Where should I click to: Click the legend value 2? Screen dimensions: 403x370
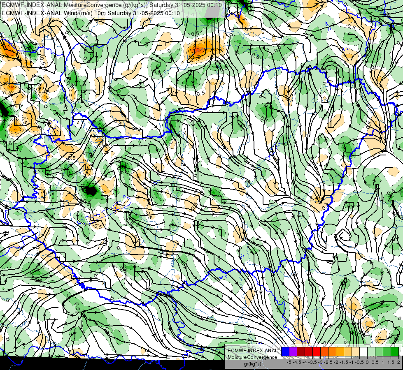[398, 362]
